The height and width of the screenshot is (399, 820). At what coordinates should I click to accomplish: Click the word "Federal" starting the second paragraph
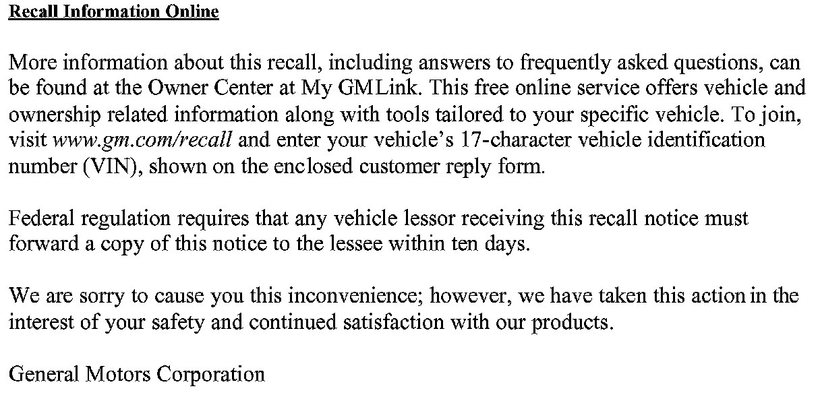tap(42, 218)
